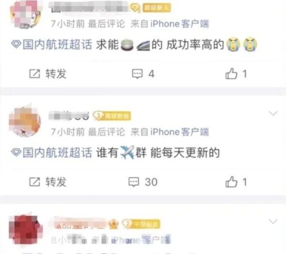The image size is (286, 254).
Task: Click the repost icon on second post
Action: (x=34, y=182)
